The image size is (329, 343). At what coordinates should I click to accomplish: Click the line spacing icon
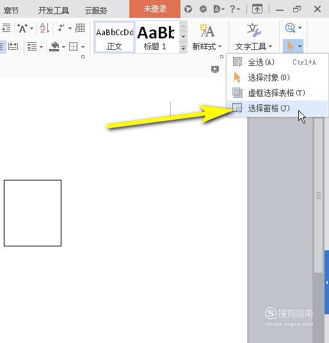32,47
